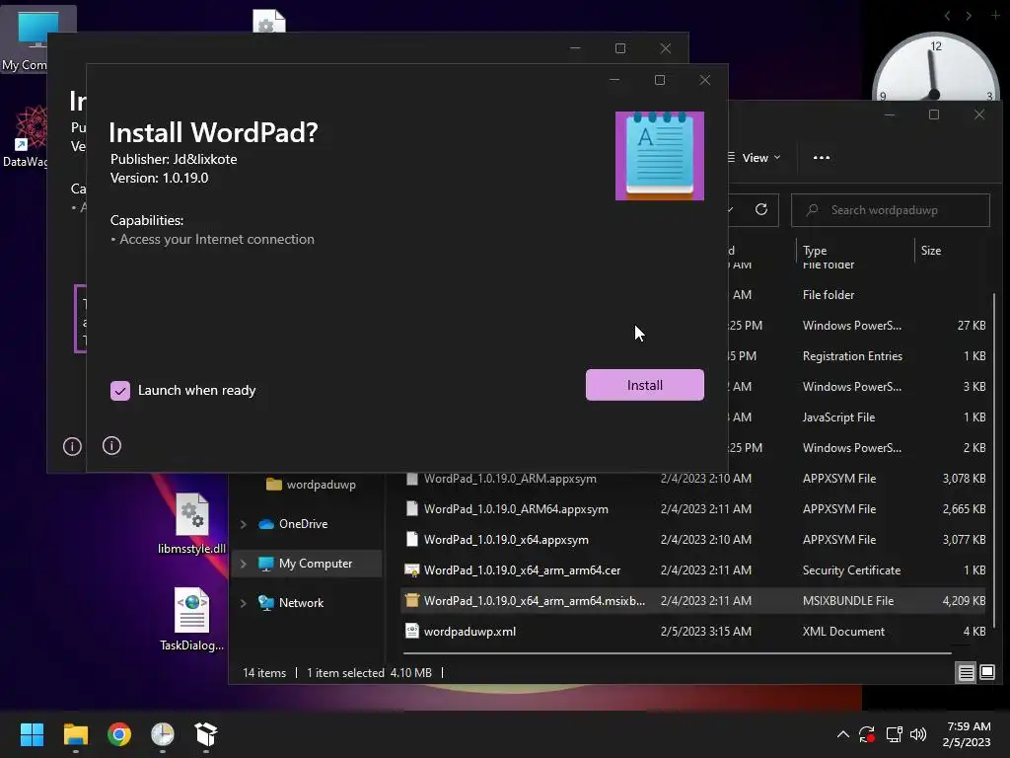Select the TaskDialog desktop file
The height and width of the screenshot is (758, 1010).
pyautogui.click(x=191, y=620)
